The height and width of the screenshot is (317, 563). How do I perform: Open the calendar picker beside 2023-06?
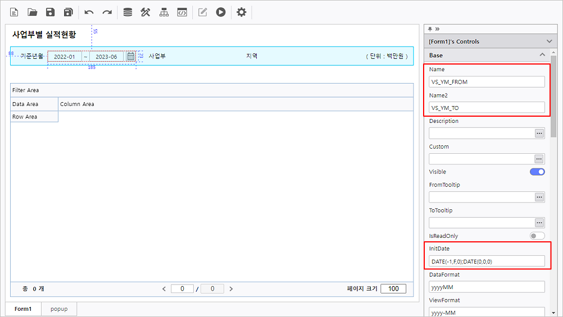click(x=130, y=57)
